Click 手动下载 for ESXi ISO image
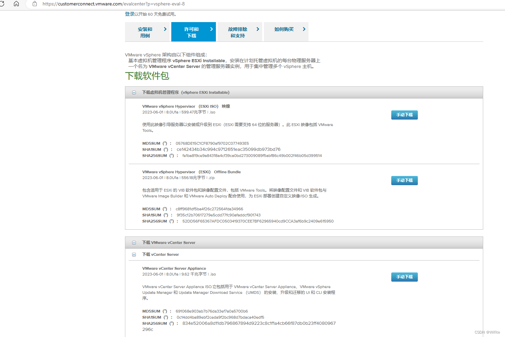 coord(405,115)
